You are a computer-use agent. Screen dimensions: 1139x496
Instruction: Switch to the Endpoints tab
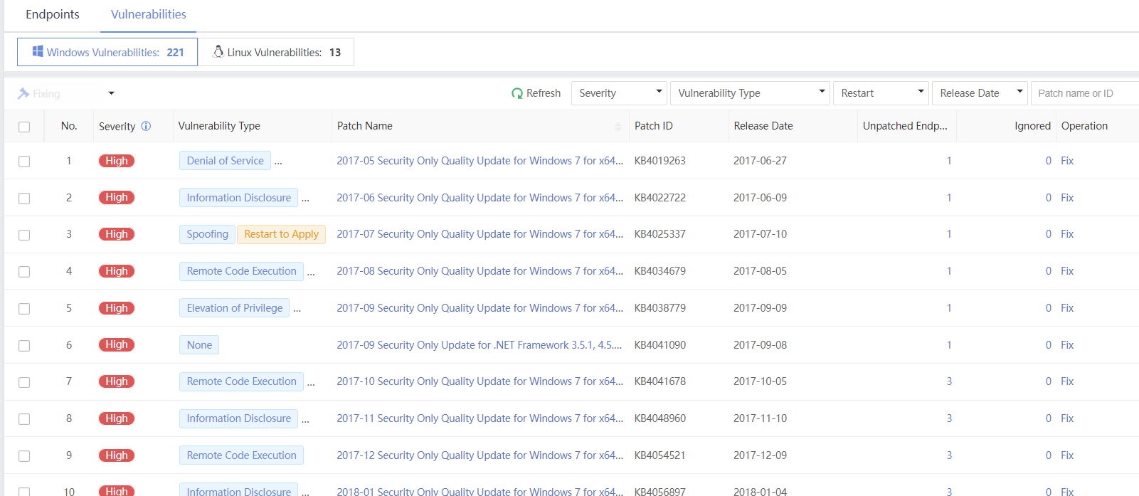[x=53, y=14]
